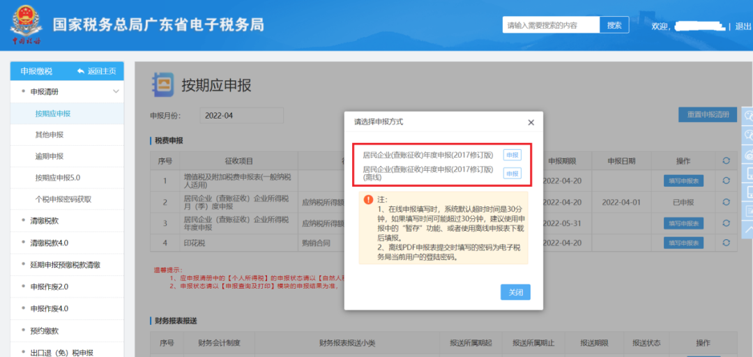753x357 pixels.
Task: Click the 报送状态 column header
Action: coord(646,343)
